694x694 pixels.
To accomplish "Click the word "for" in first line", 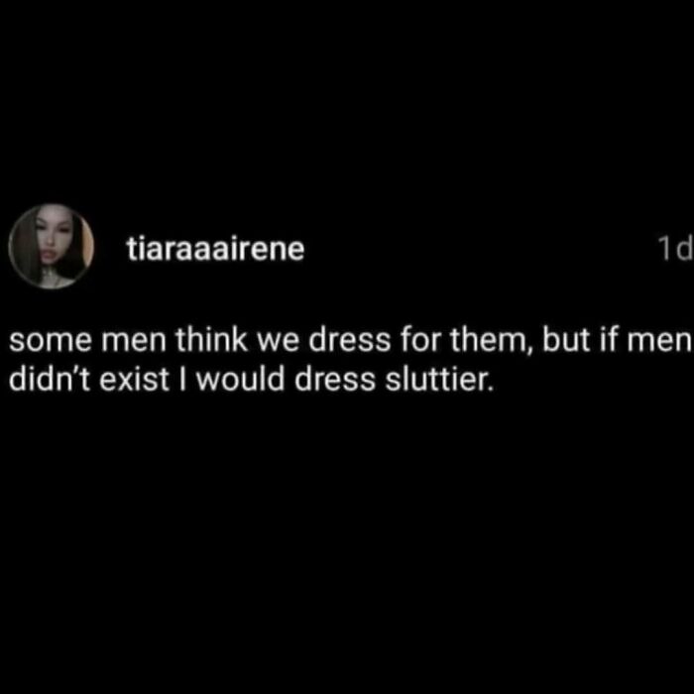I will click(x=419, y=341).
